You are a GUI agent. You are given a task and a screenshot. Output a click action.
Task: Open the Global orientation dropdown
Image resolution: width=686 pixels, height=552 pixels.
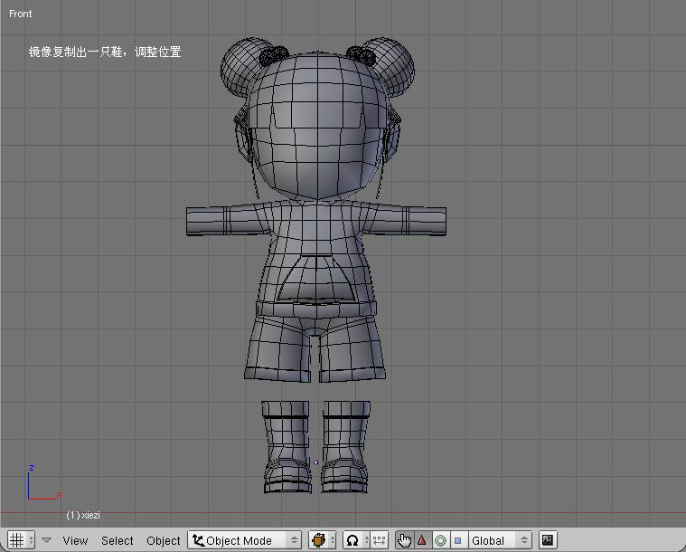pyautogui.click(x=500, y=540)
